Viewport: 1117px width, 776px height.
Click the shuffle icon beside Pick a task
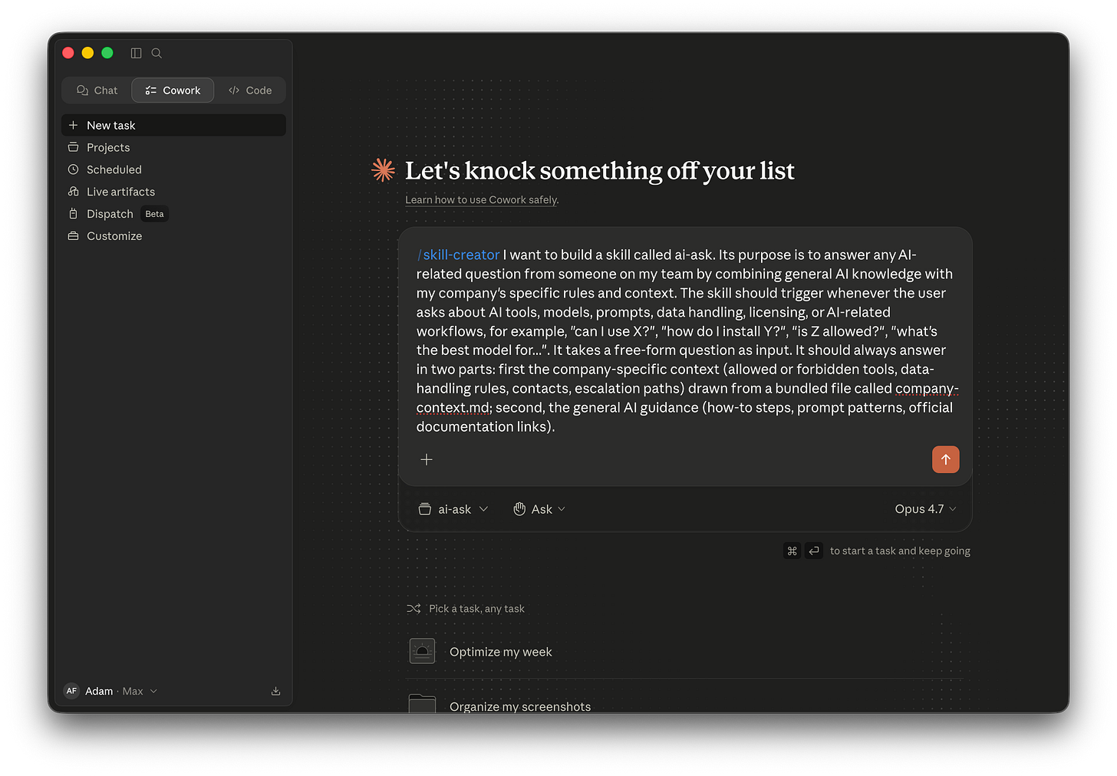click(x=414, y=609)
